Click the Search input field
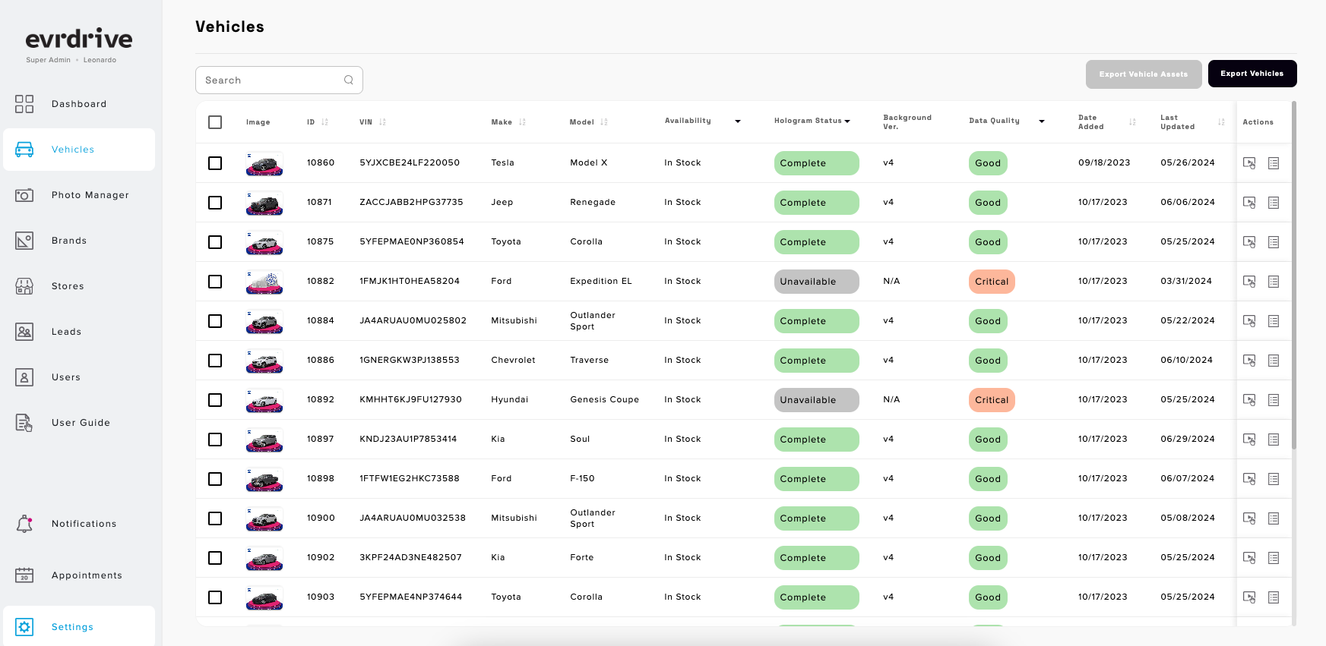The width and height of the screenshot is (1326, 646). point(279,80)
